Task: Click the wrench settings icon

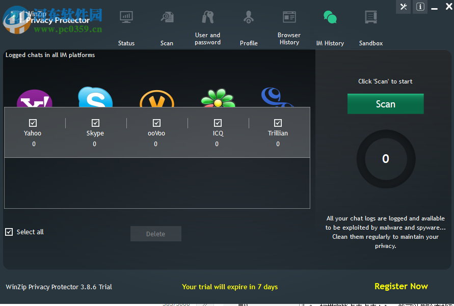Action: tap(403, 7)
